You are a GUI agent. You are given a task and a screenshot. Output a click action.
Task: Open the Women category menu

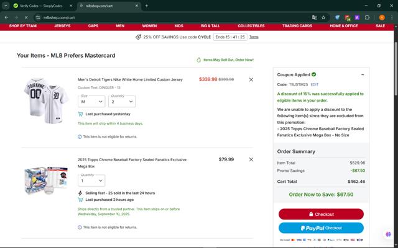point(149,26)
